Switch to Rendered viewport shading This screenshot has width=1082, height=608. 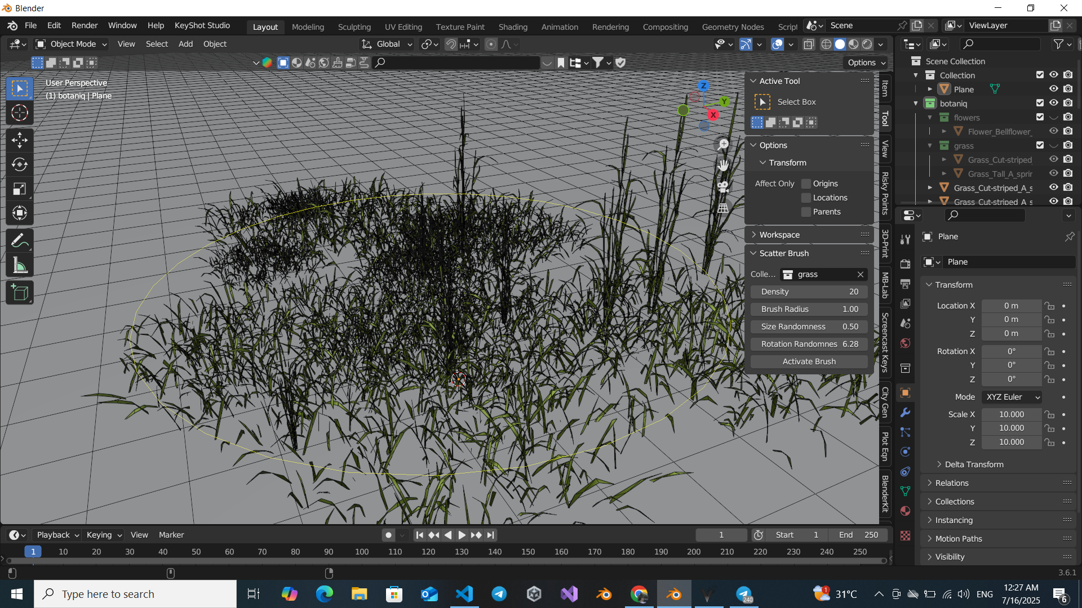click(x=868, y=44)
